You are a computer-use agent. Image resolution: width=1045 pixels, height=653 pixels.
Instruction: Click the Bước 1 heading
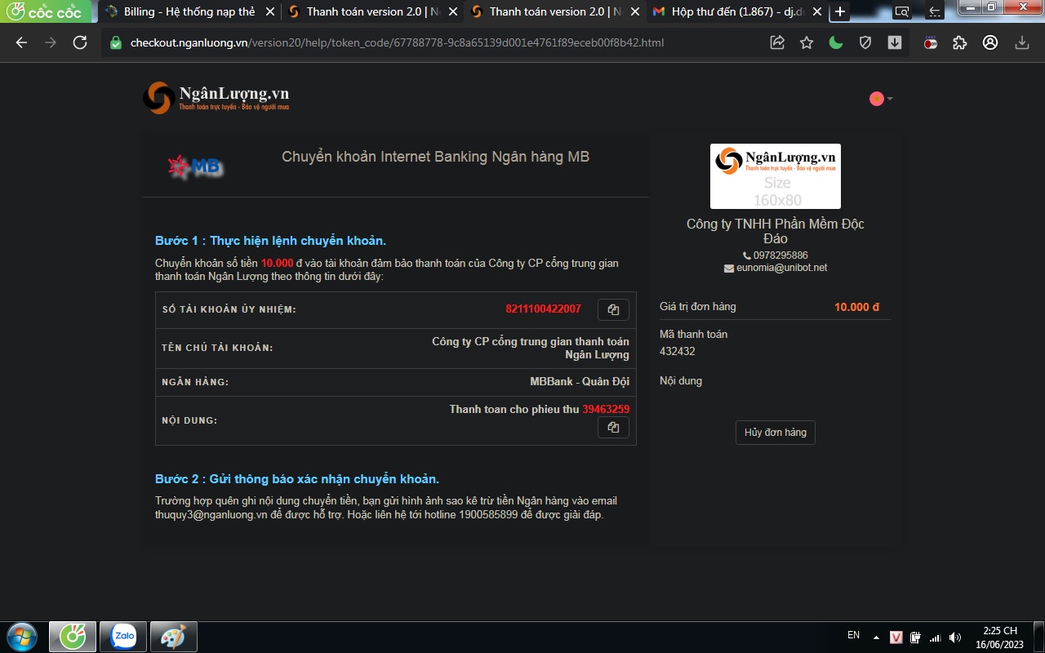[270, 241]
